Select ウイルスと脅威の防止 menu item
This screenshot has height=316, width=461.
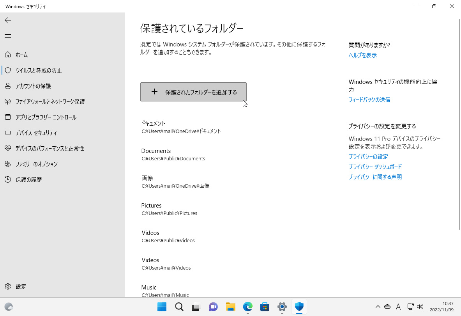click(39, 70)
